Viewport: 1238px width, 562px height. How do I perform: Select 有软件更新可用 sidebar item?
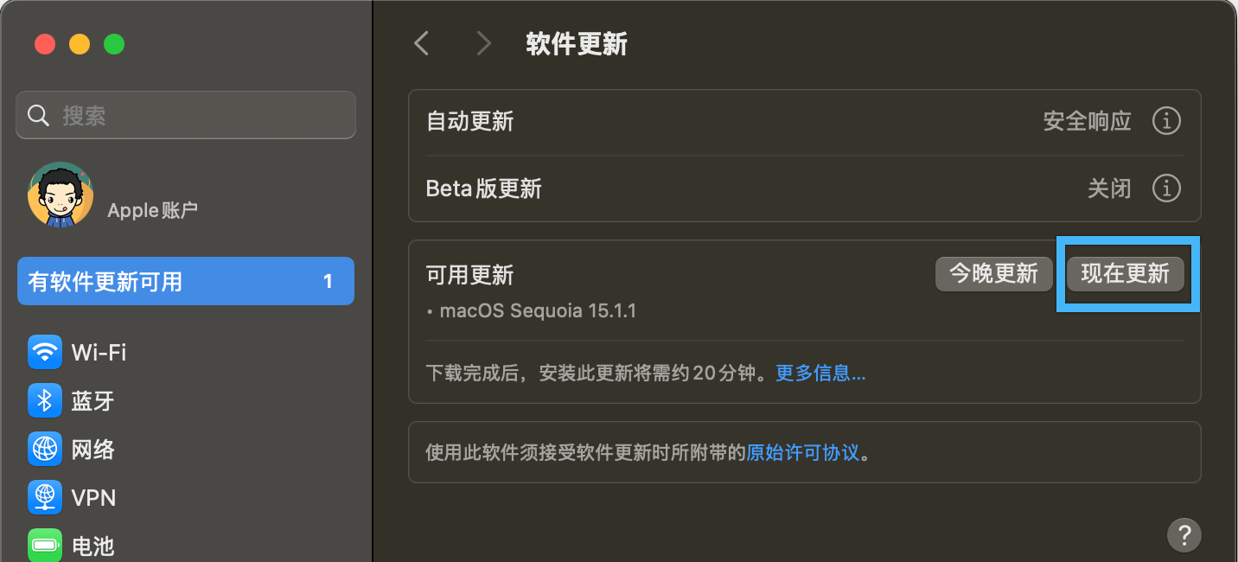[x=186, y=281]
